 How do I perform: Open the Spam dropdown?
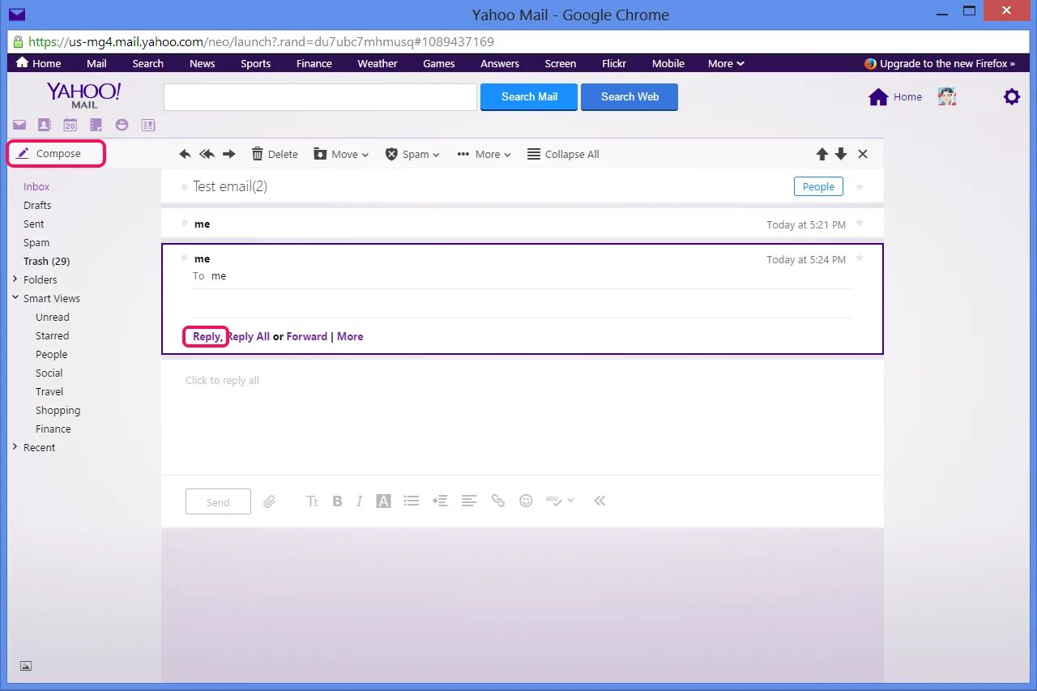pos(412,154)
